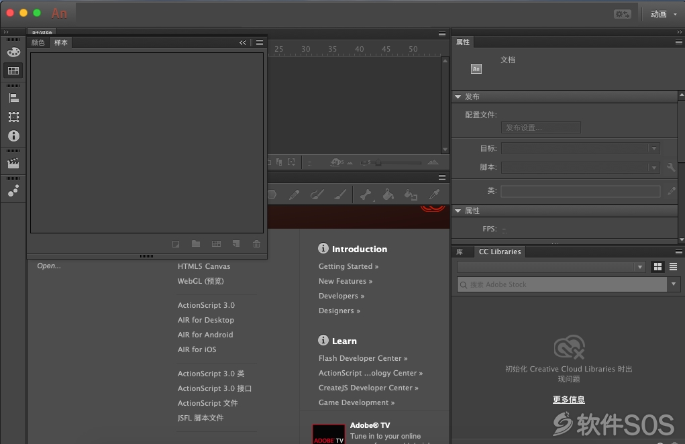Collapse the 属性 section triangle
The height and width of the screenshot is (444, 685).
(458, 211)
